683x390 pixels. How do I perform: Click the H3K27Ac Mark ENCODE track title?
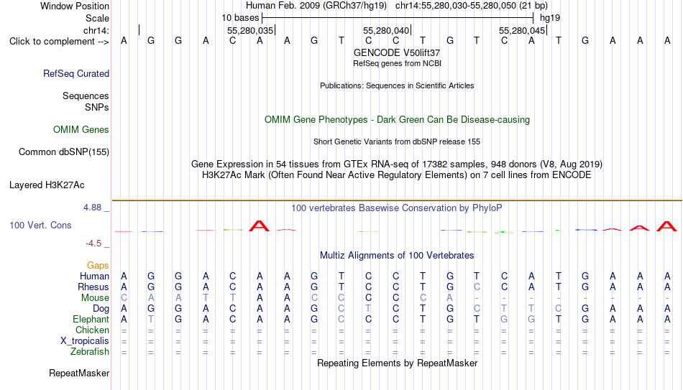point(397,175)
